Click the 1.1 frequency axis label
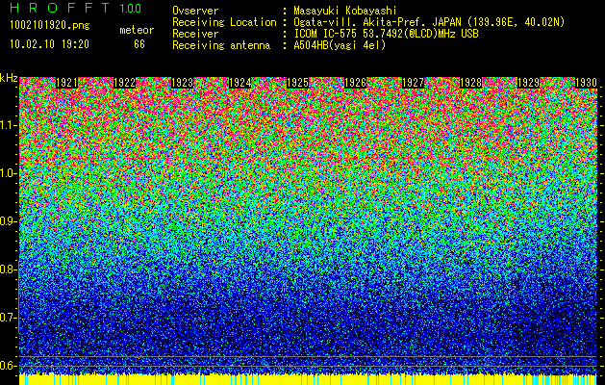The image size is (605, 385). (8, 125)
